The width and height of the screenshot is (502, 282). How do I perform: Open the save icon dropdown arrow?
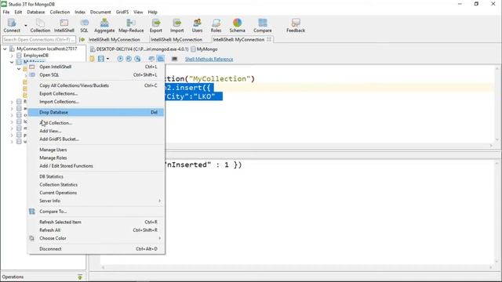[107, 59]
